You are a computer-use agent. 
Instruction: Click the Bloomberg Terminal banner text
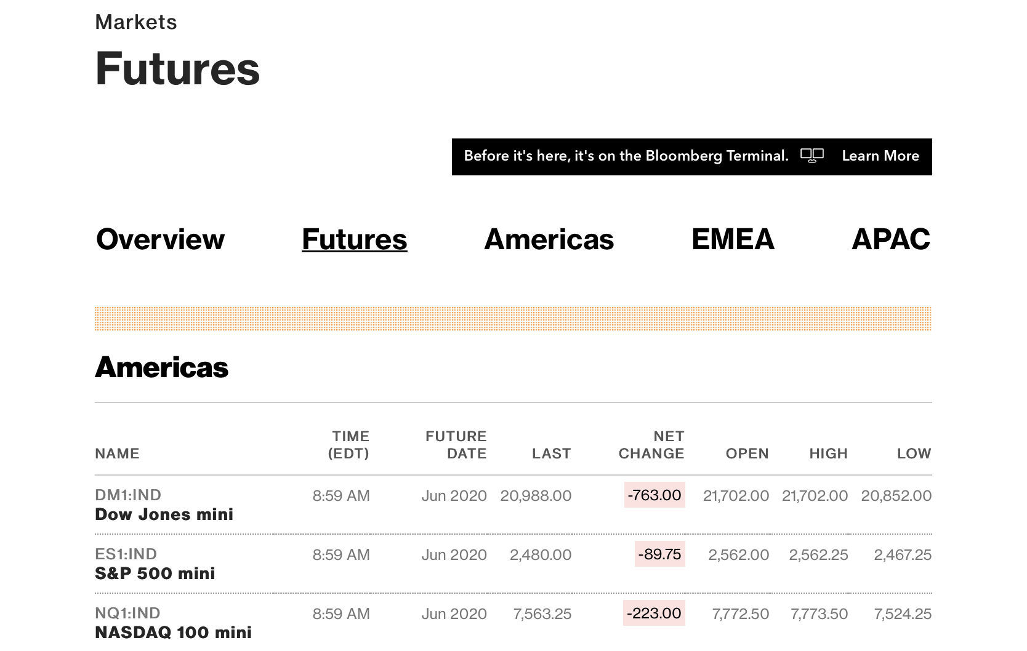[x=626, y=156]
